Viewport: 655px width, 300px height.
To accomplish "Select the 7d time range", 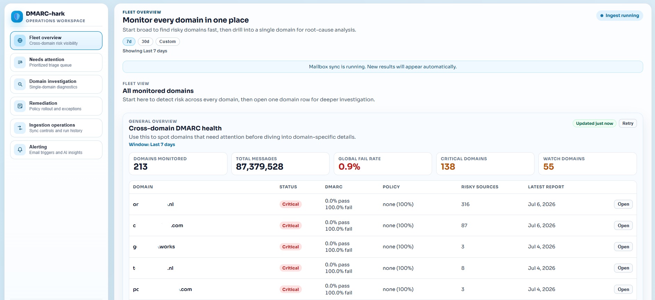I will pos(129,42).
